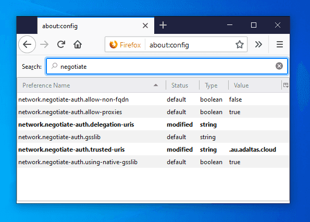Screen dimensions: 310x222
Task: Open the Firefox home page icon
Action: point(78,44)
